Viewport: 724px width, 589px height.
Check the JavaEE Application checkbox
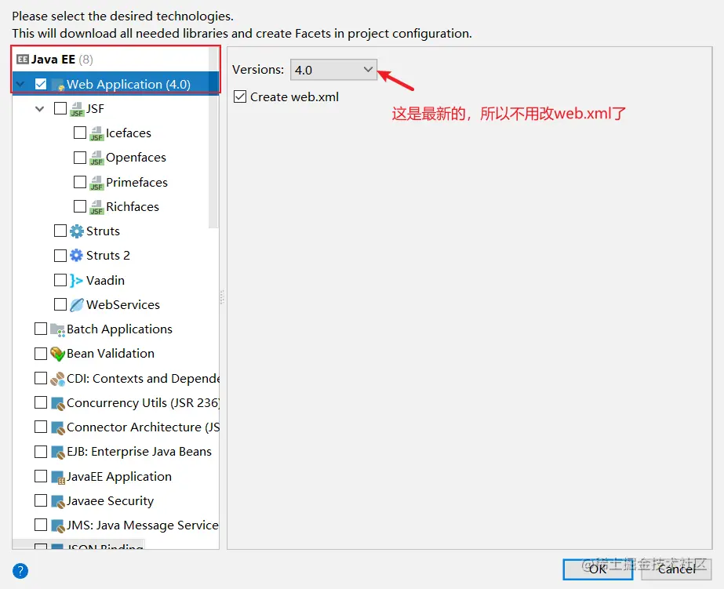pos(41,476)
